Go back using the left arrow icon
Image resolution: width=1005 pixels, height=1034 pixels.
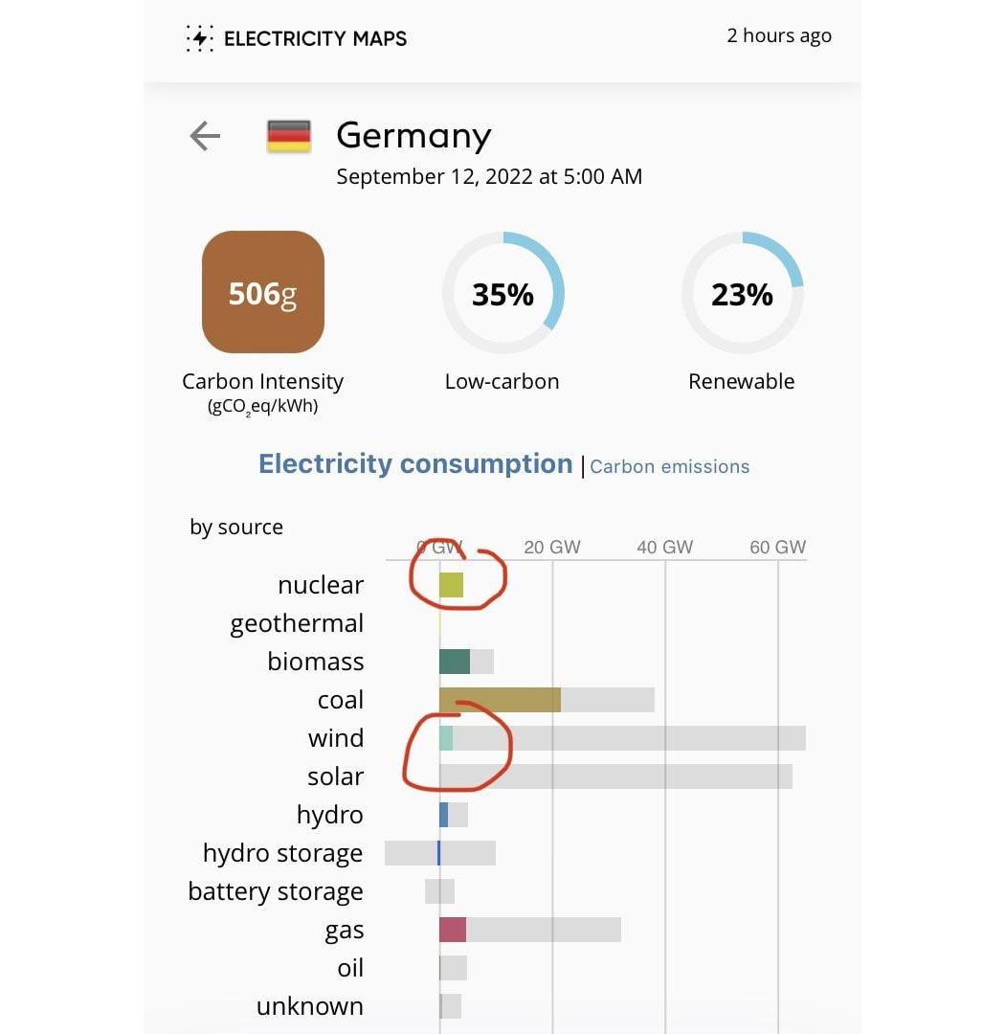click(205, 137)
